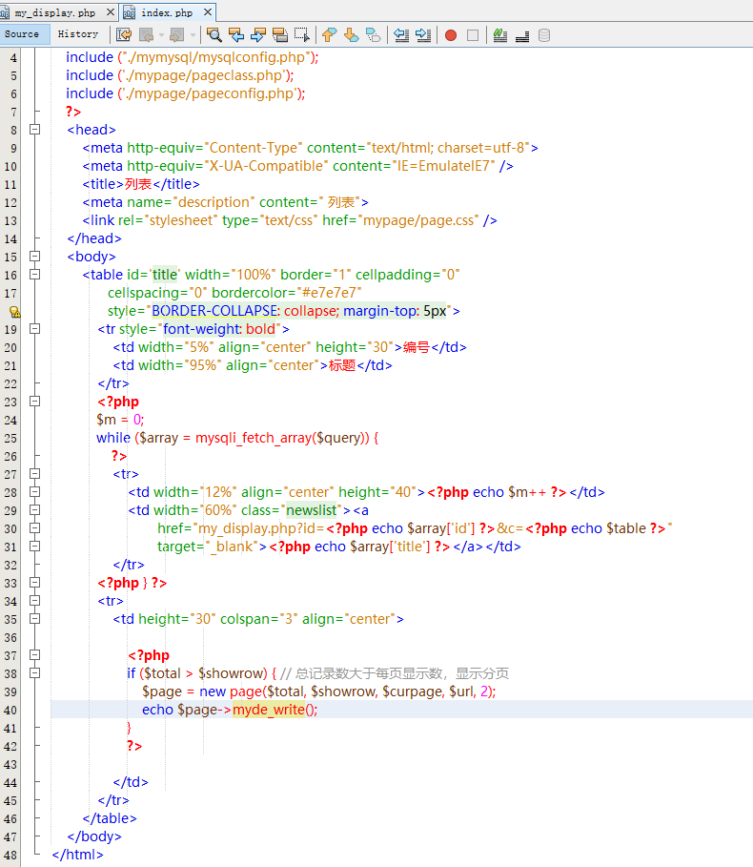Collapse the tr fold on line 27

tap(35, 474)
